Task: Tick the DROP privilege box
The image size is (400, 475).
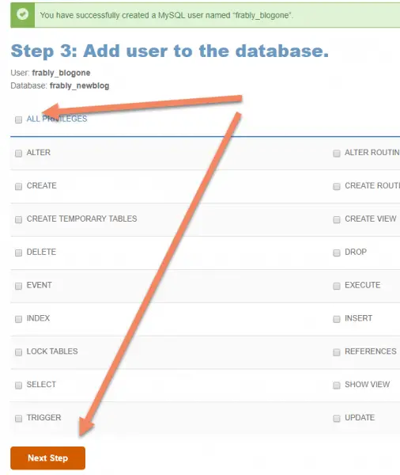Action: pyautogui.click(x=337, y=253)
